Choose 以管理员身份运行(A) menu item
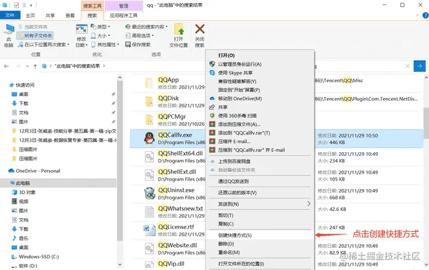The image size is (429, 270). [x=260, y=64]
